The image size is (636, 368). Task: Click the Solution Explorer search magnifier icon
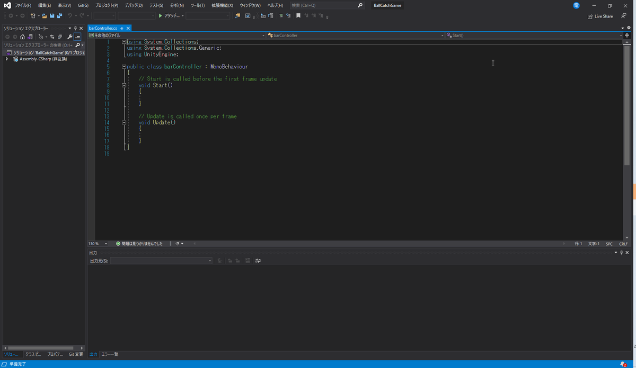pyautogui.click(x=77, y=45)
